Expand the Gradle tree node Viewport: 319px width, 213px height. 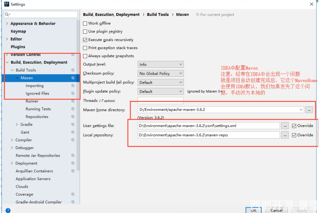[x=17, y=124]
